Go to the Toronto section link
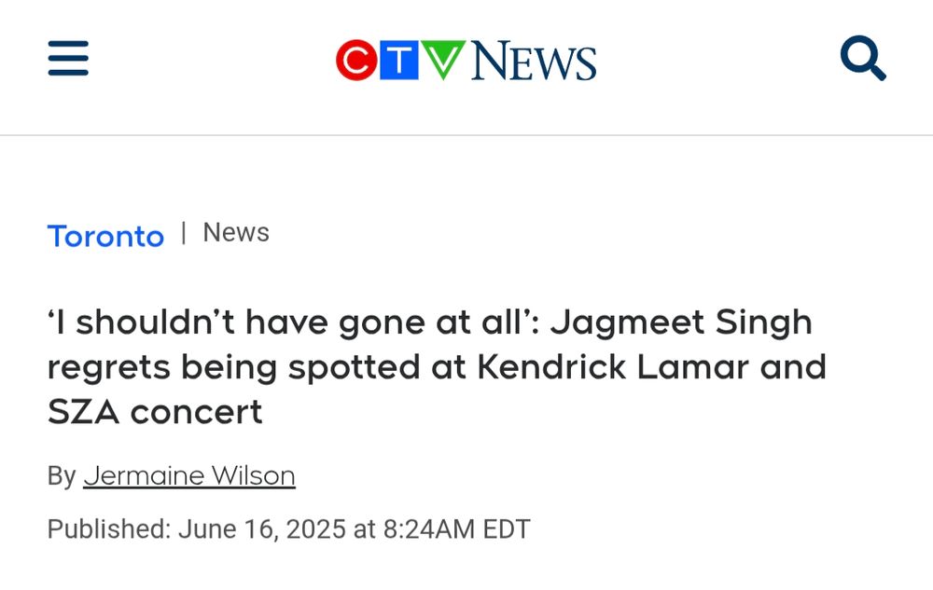The height and width of the screenshot is (590, 933). 105,236
